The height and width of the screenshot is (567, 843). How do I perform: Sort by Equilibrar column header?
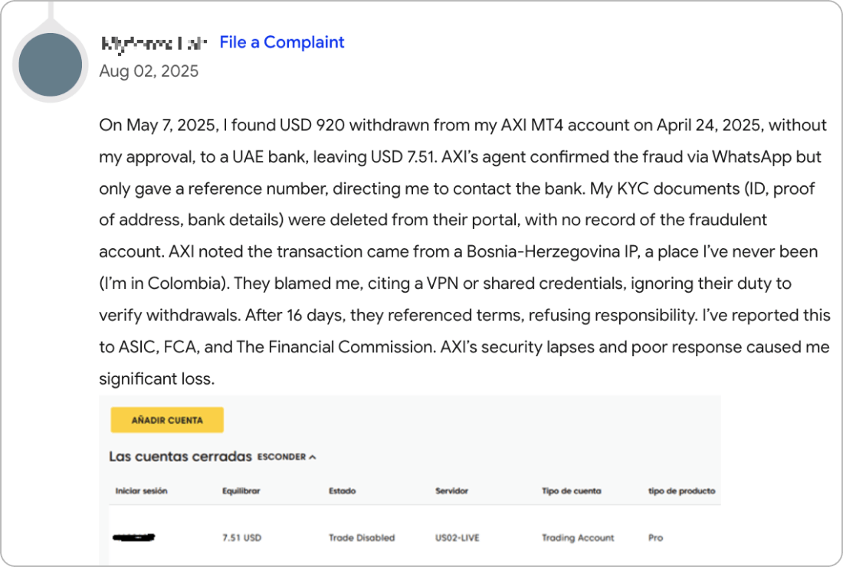point(241,491)
